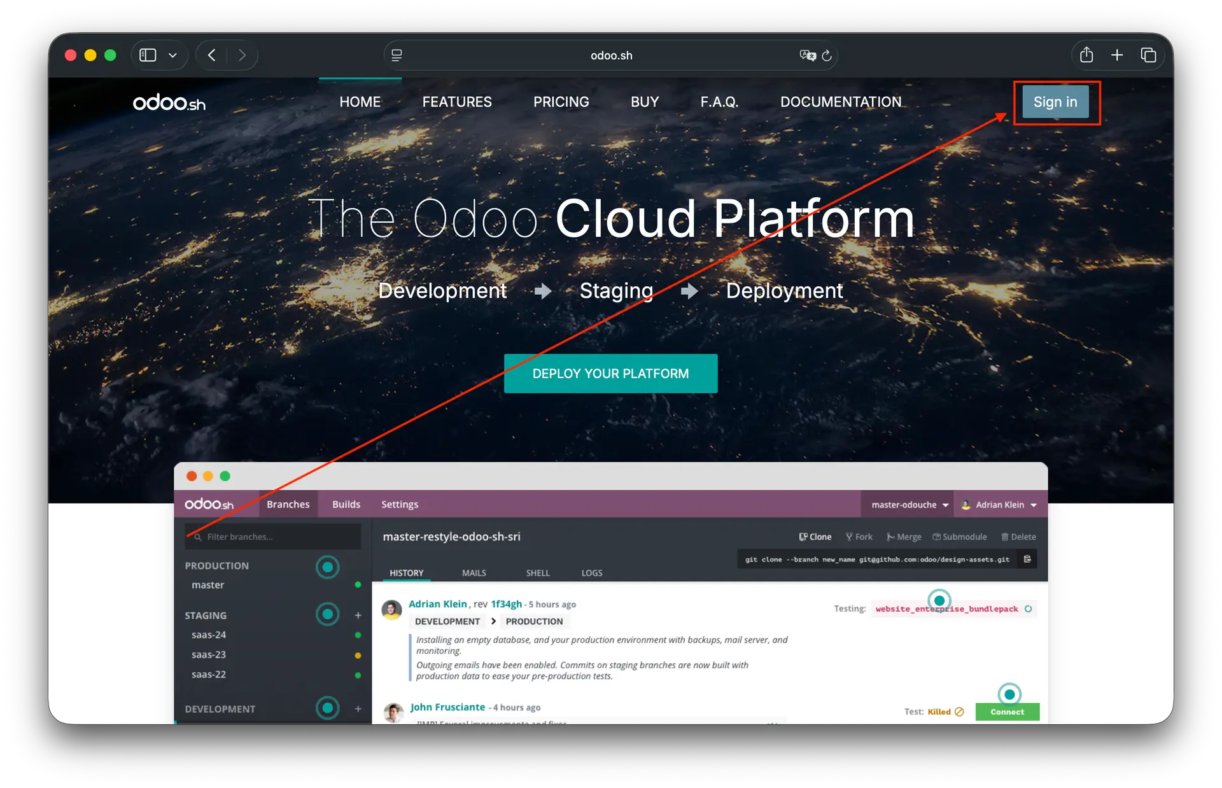
Task: Open the FEATURES menu item
Action: click(457, 102)
